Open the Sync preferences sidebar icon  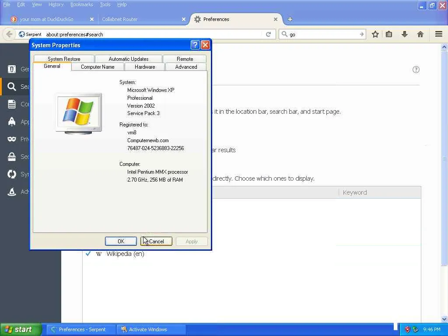(12, 174)
